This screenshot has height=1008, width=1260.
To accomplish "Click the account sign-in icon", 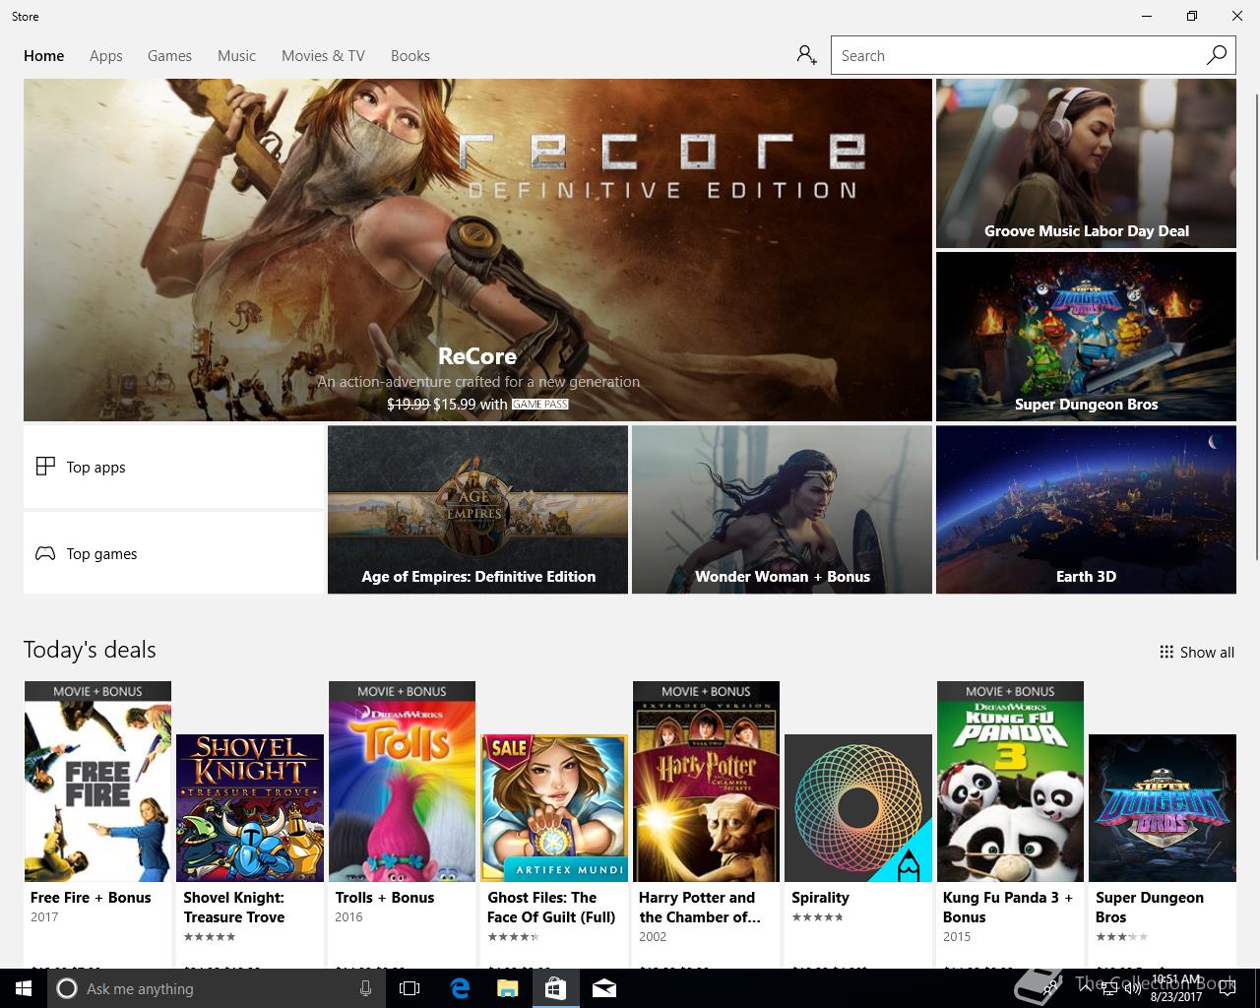I will tap(807, 55).
